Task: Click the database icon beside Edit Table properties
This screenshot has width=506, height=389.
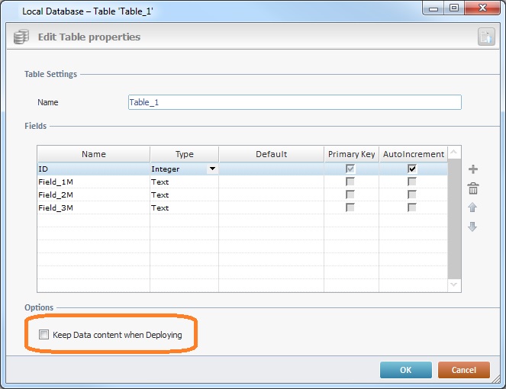Action: click(23, 37)
